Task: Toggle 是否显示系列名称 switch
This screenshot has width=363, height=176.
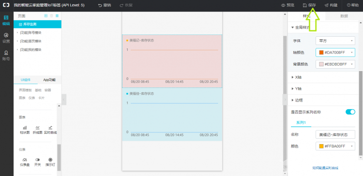Action: click(350, 112)
